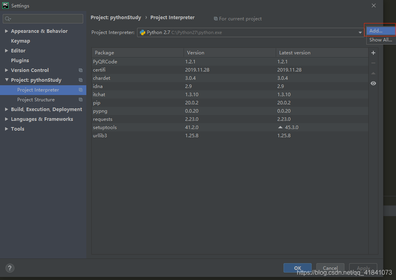Open the Project Interpreter dropdown
396x280 pixels.
point(360,32)
